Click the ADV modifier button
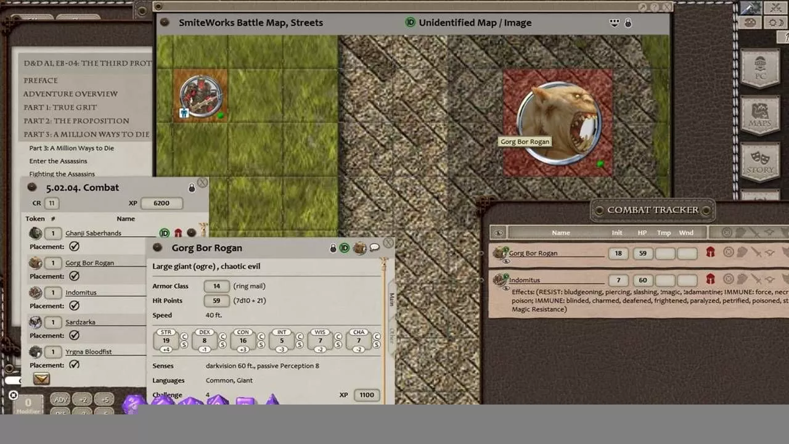Screen dimensions: 789x444 click(60, 400)
